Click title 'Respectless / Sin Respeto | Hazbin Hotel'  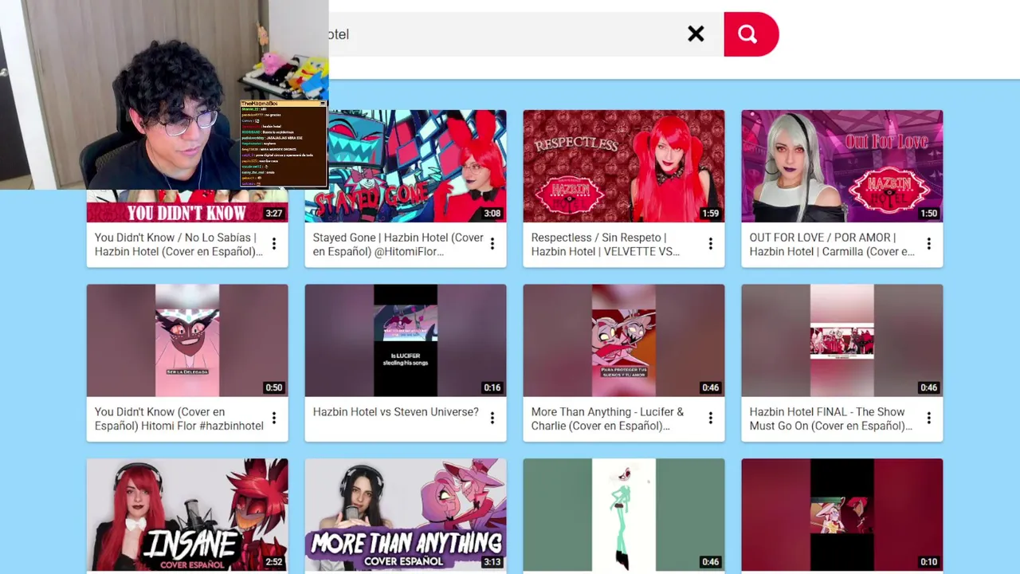[606, 245]
